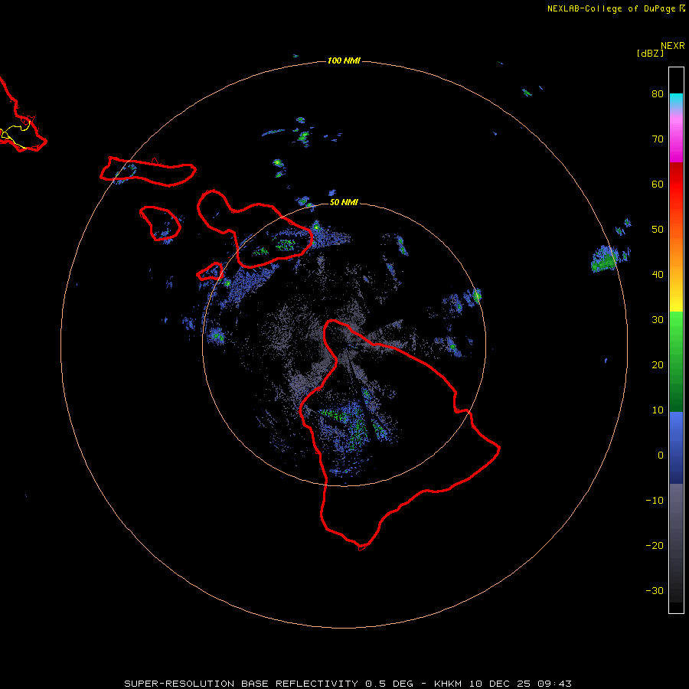Click the 10 value on the dBZ scale

tap(658, 410)
